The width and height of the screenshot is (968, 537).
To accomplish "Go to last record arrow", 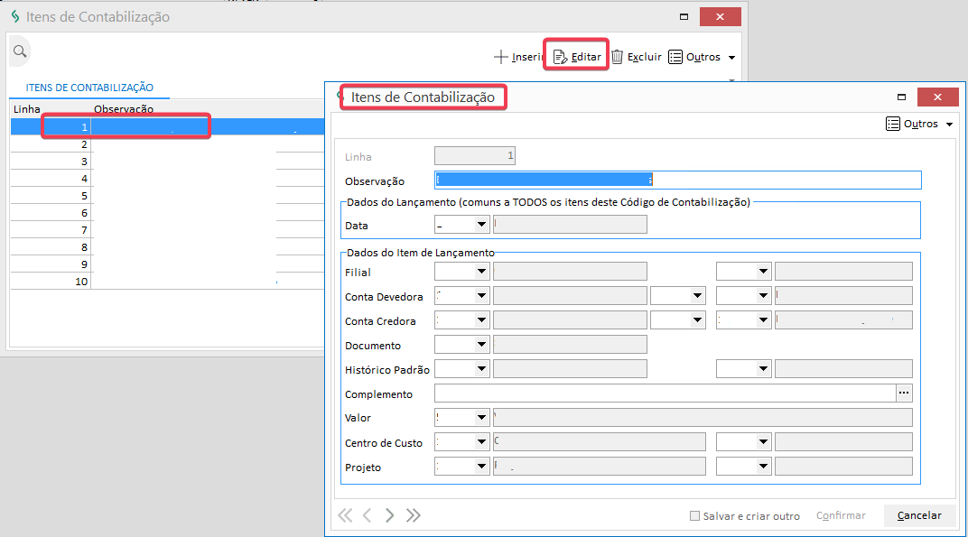I will tap(414, 515).
